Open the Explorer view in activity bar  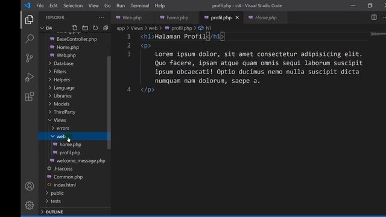tap(30, 20)
